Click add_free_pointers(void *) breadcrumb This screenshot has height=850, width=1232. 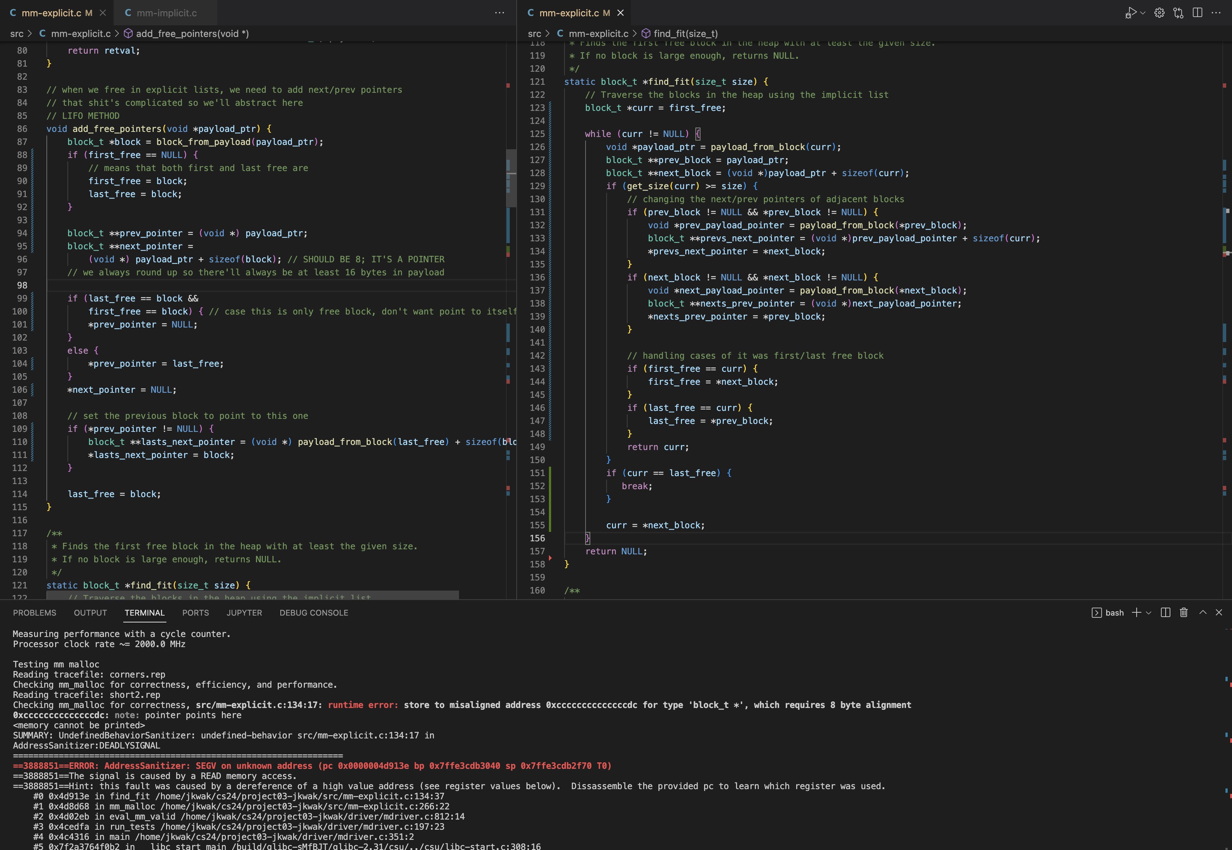pos(192,34)
